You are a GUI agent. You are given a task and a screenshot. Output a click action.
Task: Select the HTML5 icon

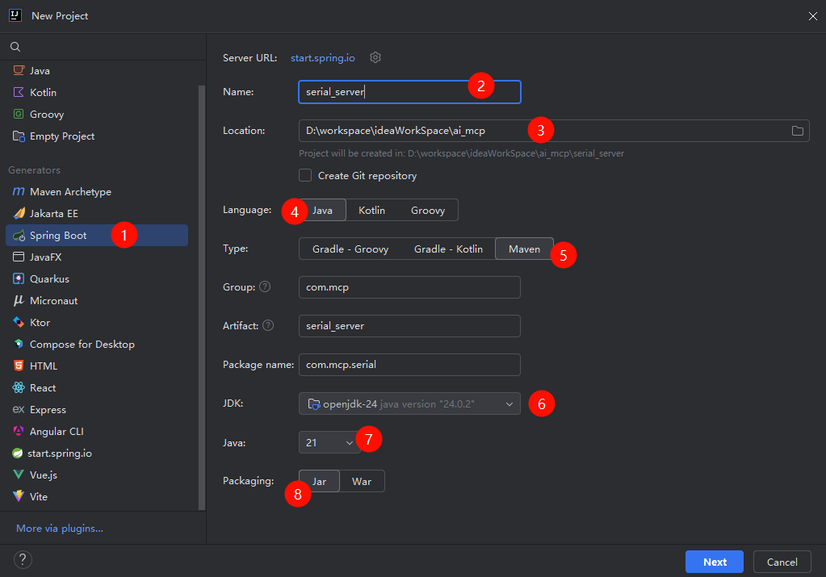pos(19,366)
